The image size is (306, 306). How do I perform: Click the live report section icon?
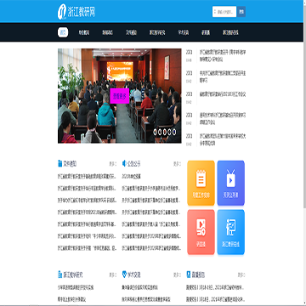pos(189,275)
